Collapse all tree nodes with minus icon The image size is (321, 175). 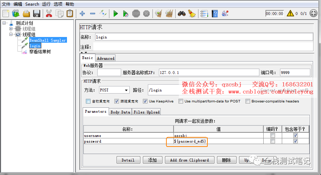[x=93, y=14]
